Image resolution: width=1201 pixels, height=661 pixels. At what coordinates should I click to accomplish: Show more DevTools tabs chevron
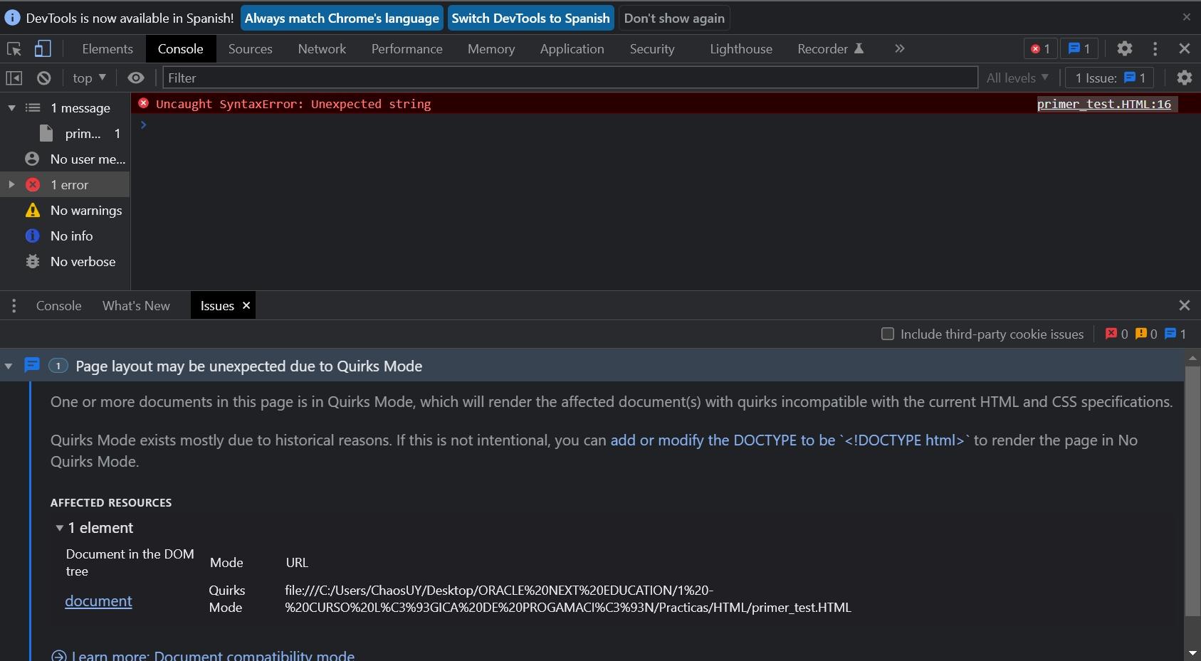(899, 48)
